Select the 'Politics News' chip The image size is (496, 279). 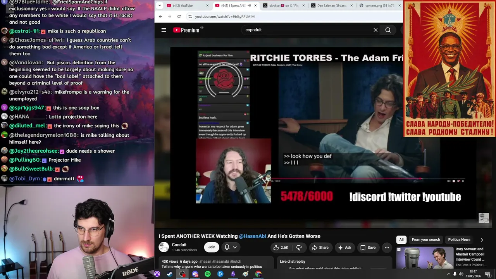[459, 239]
